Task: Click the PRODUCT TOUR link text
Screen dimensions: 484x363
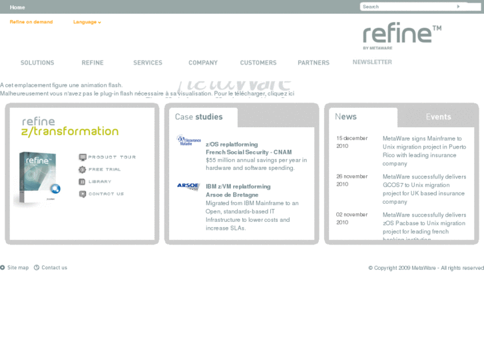Action: click(112, 157)
